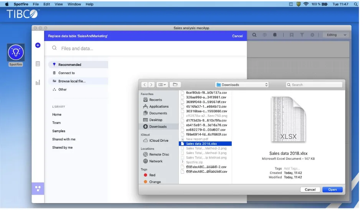Select file 6cef80cb-f8...b0b137a.csv
Viewport: 363px width, 210px height.
(205, 92)
